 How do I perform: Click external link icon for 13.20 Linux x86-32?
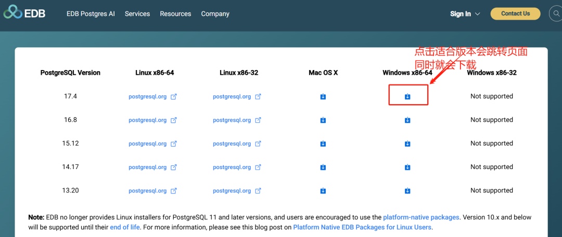coord(258,191)
